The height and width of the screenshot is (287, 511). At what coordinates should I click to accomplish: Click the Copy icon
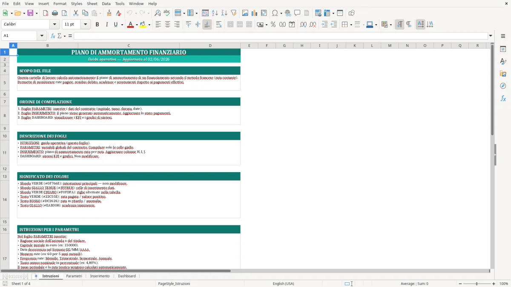pyautogui.click(x=85, y=13)
